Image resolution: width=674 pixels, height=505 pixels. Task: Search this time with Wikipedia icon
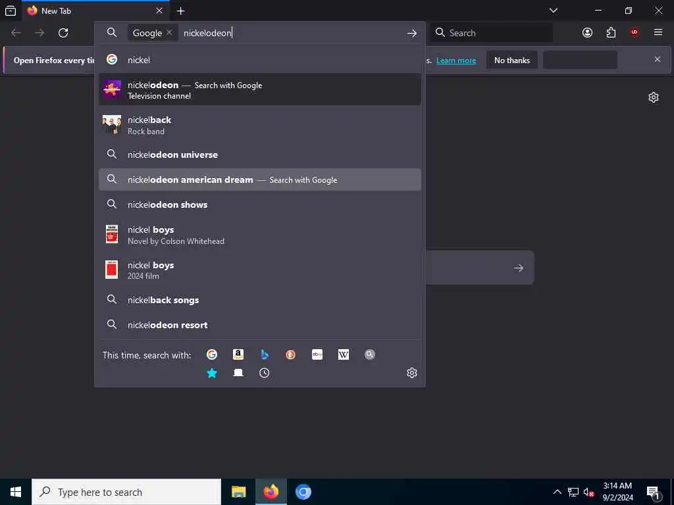[344, 354]
